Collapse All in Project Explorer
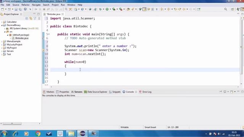The image size is (244, 137). 27,19
